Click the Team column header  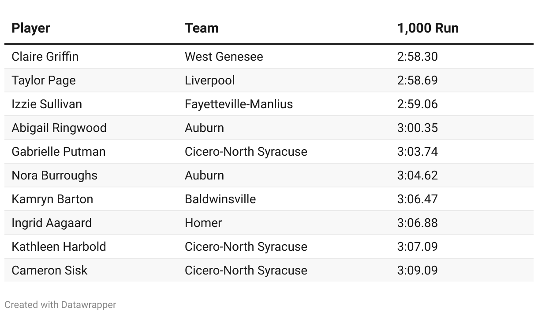pyautogui.click(x=202, y=28)
